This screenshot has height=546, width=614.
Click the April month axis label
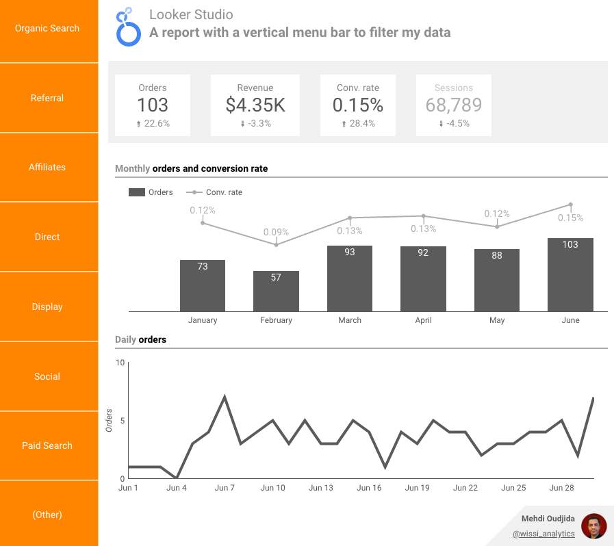pos(423,320)
